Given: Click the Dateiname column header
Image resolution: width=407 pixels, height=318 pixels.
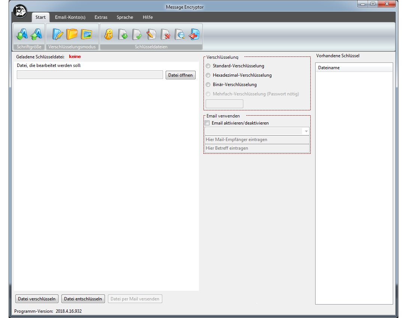Looking at the screenshot, I should click(x=354, y=68).
